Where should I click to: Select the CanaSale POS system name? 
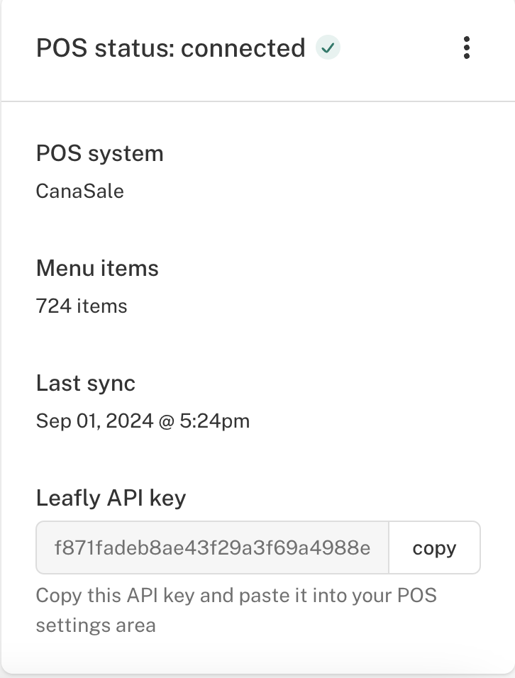(79, 191)
